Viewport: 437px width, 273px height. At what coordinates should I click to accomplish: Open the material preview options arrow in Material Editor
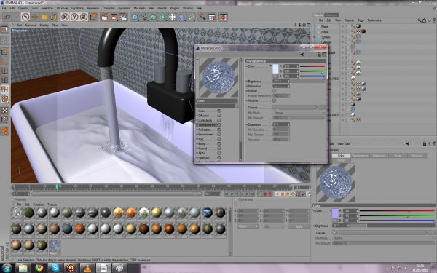[x=197, y=60]
